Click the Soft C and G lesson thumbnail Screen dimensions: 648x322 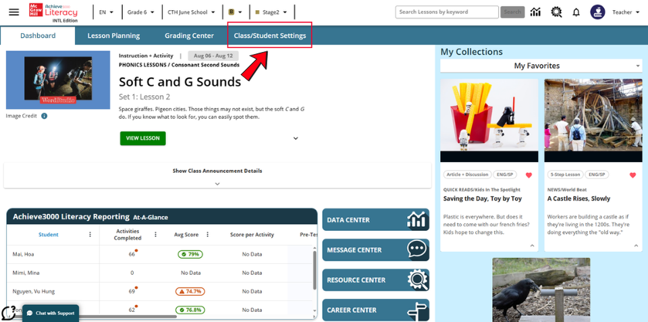(58, 80)
